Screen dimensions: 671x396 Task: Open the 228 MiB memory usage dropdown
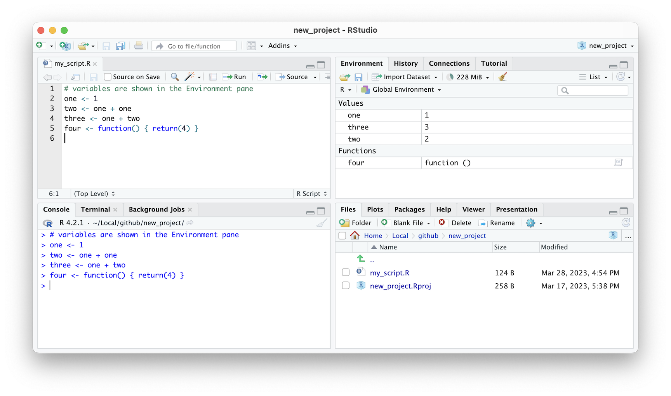click(468, 77)
